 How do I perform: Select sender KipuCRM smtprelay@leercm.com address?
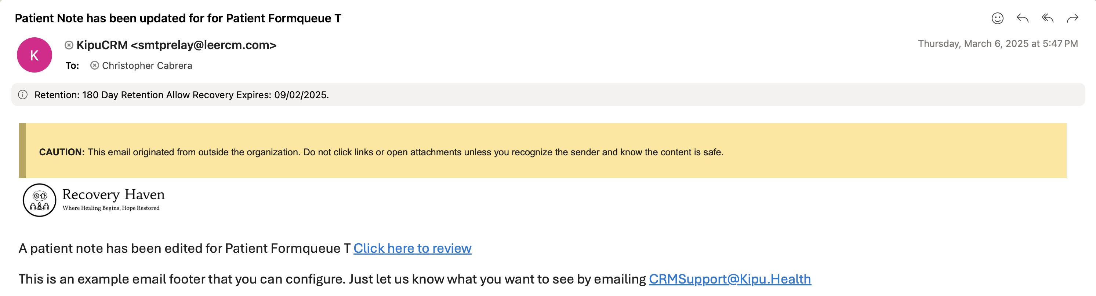tap(176, 45)
